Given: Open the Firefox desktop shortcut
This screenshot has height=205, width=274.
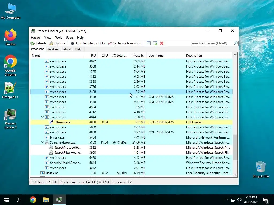Looking at the screenshot, I should 10,37.
